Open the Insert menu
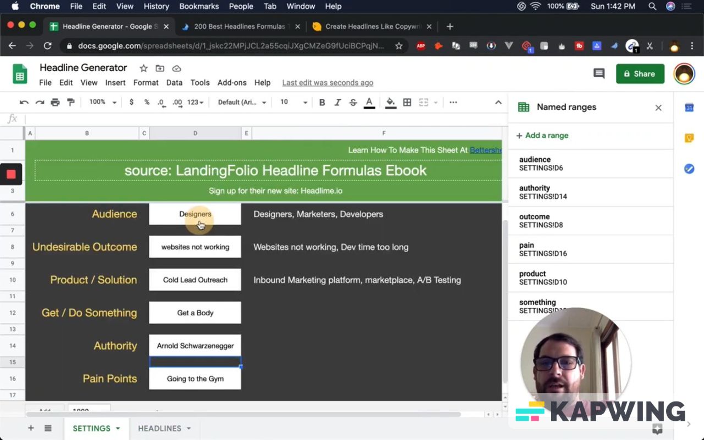Image resolution: width=704 pixels, height=440 pixels. tap(116, 82)
